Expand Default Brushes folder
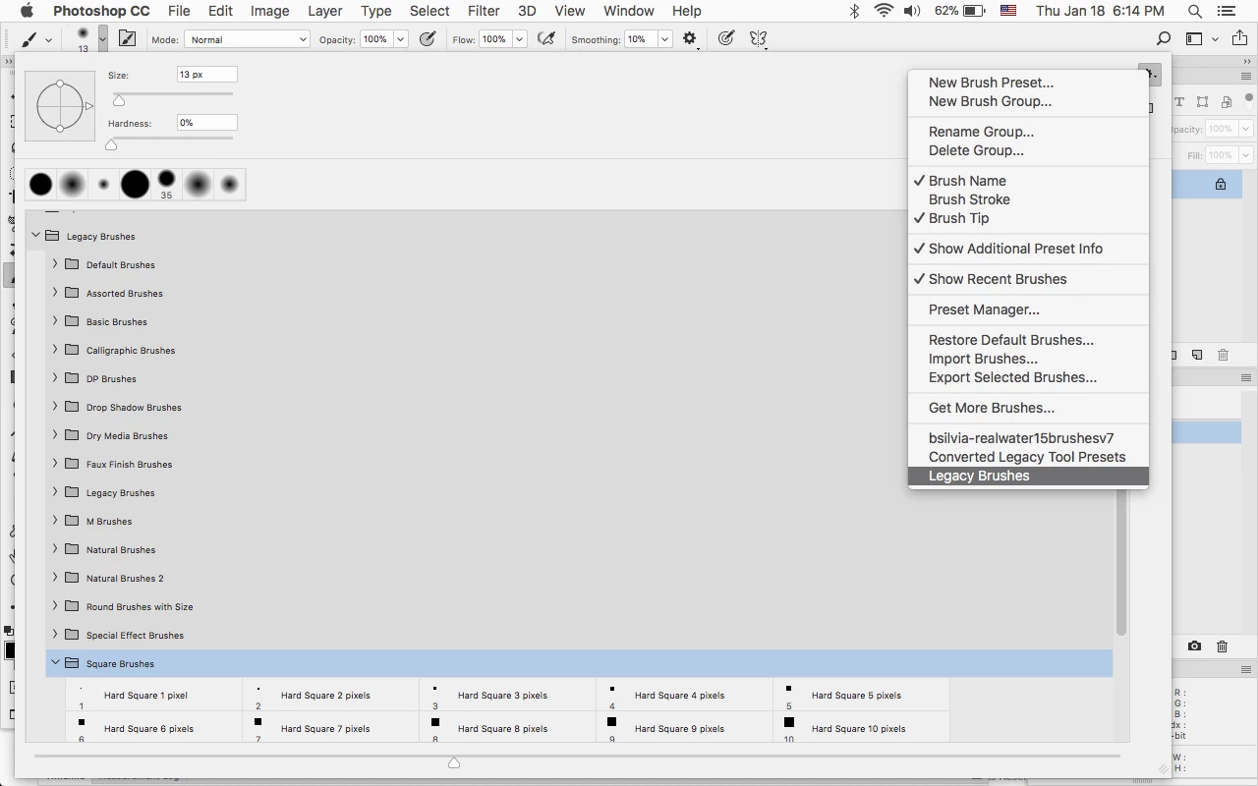The image size is (1258, 786). coord(55,264)
